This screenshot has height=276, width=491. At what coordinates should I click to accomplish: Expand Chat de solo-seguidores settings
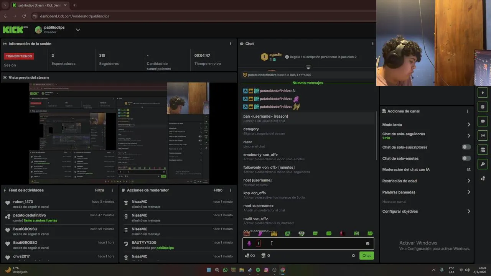tap(469, 136)
